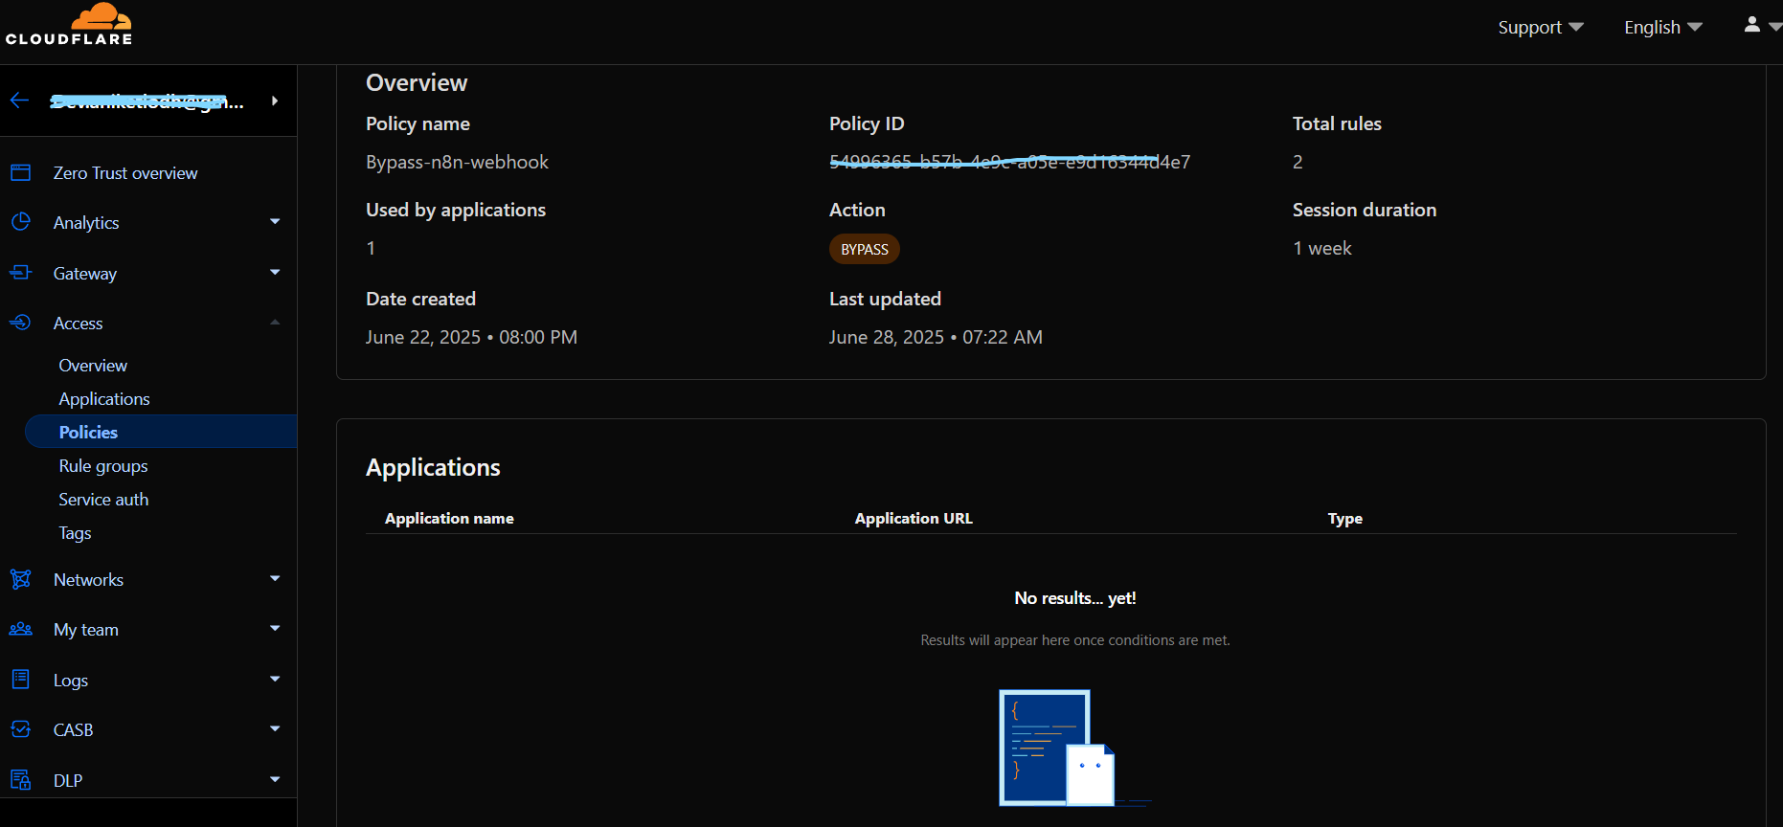Open the Networks menu
Viewport: 1783px width, 827px height.
pos(88,579)
